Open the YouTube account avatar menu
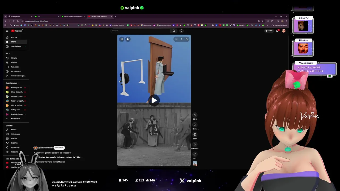This screenshot has width=340, height=191. 284,31
